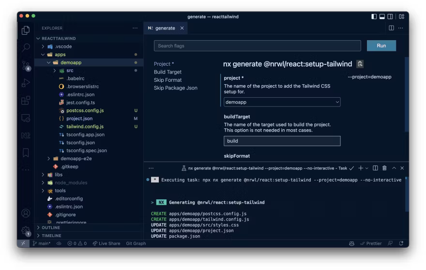Open panel ellipsis menu left of terminal title
Screen dimensions: 426x270
pos(151,168)
